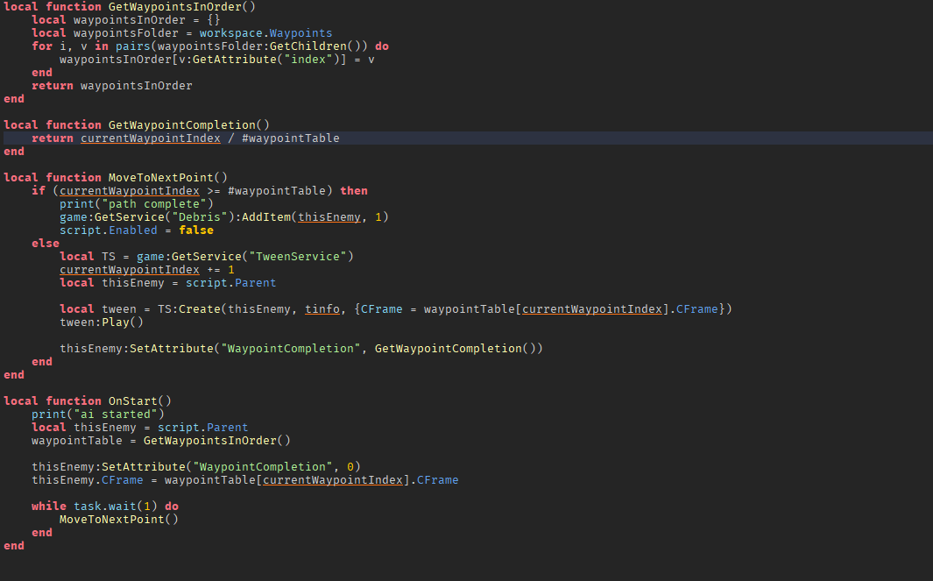The width and height of the screenshot is (933, 581).
Task: Select the underlined currentWaypointIndex variable in GetWaypointCompletion
Action: pyautogui.click(x=150, y=138)
